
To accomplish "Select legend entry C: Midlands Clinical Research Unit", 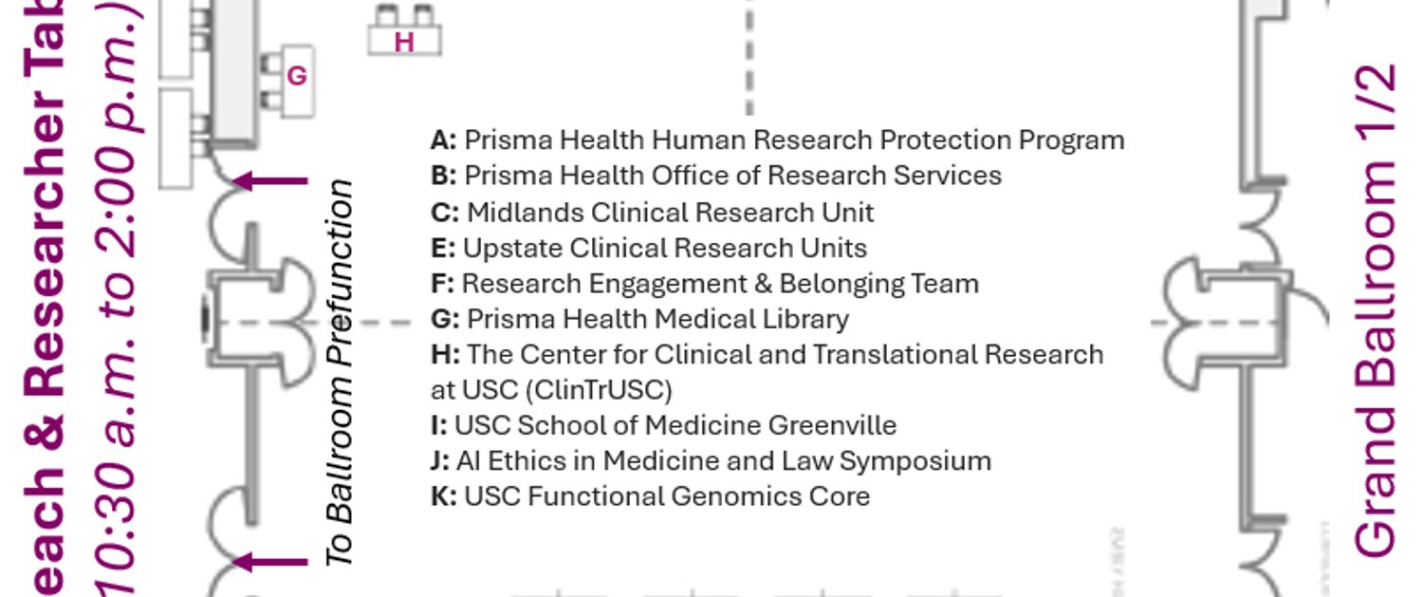I will [652, 212].
